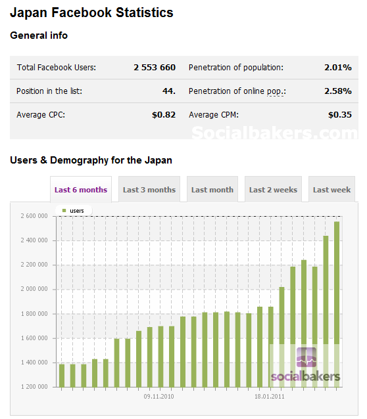Click the Average CPM label
Viewport: 367px width, 419px height.
click(214, 115)
